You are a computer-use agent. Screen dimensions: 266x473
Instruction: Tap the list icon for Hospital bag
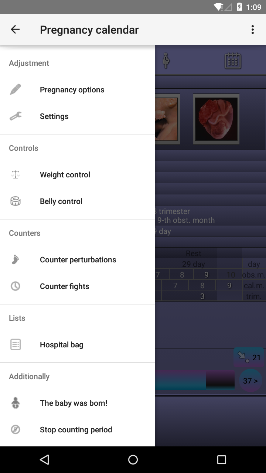(16, 345)
